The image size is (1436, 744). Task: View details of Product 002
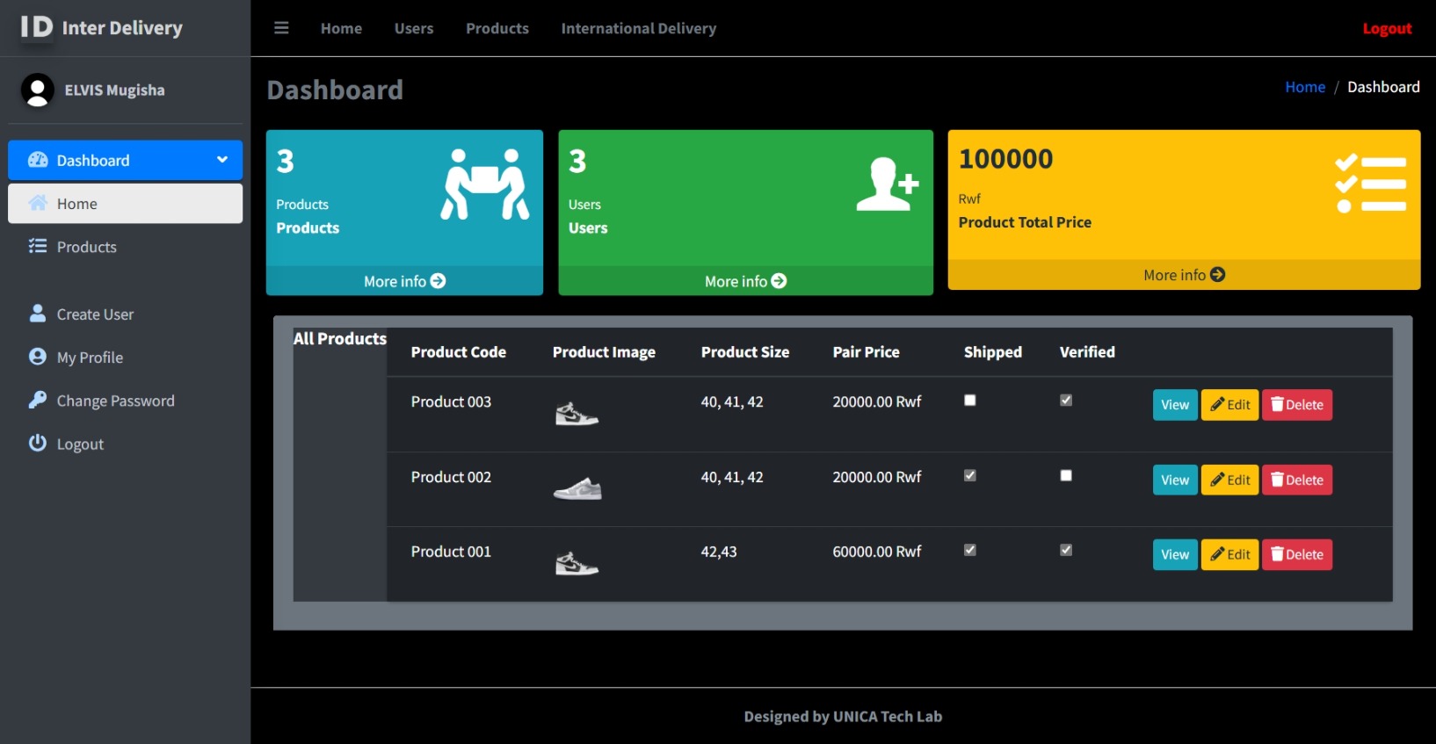1175,480
